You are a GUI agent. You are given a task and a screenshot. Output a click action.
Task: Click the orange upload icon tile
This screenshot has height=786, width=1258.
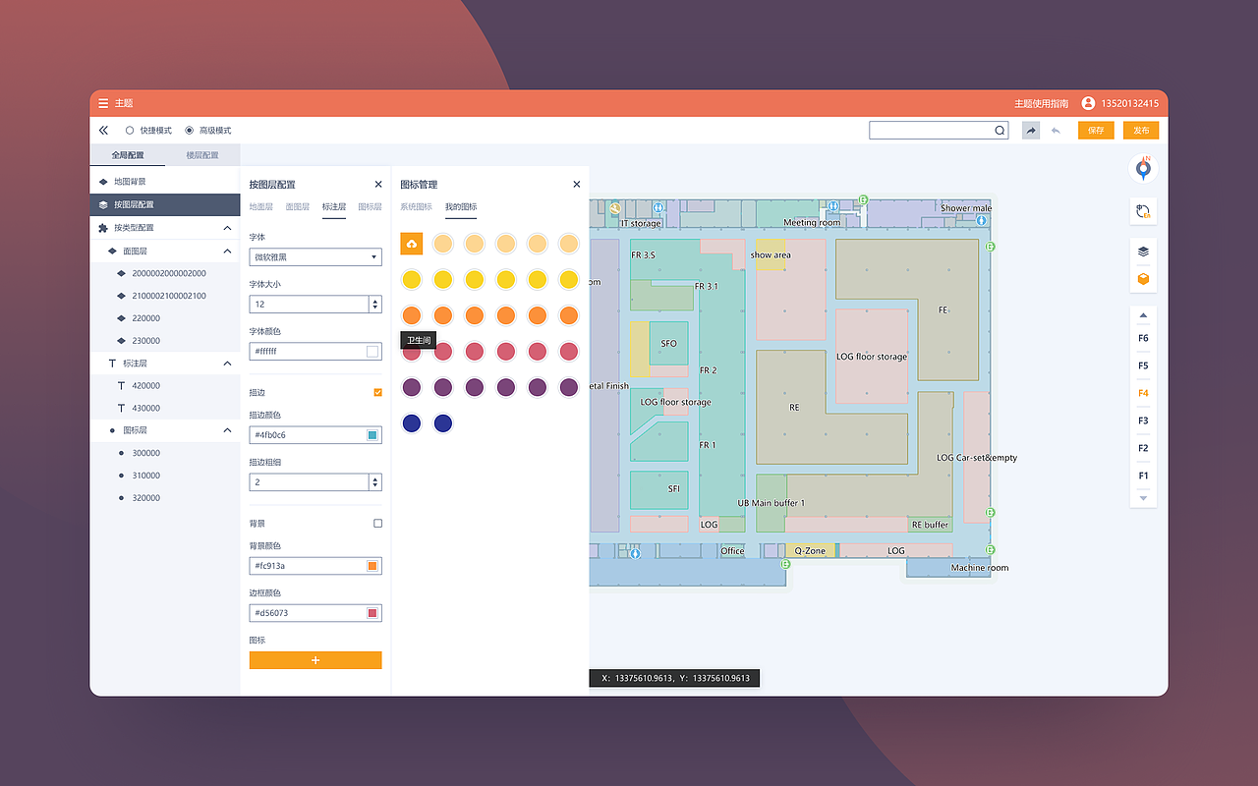pyautogui.click(x=412, y=244)
